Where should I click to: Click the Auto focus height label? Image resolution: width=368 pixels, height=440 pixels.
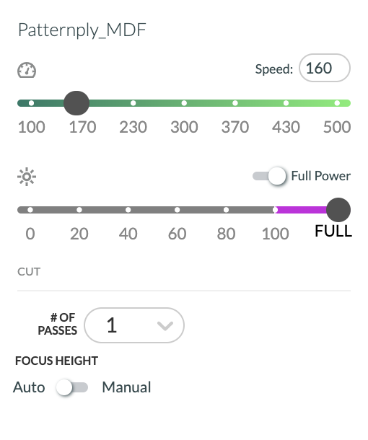[x=29, y=387]
